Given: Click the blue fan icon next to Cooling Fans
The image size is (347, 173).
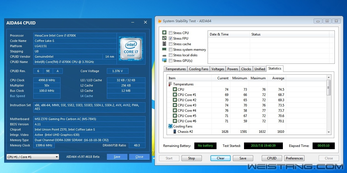Looking at the screenshot, I should pos(170,126).
